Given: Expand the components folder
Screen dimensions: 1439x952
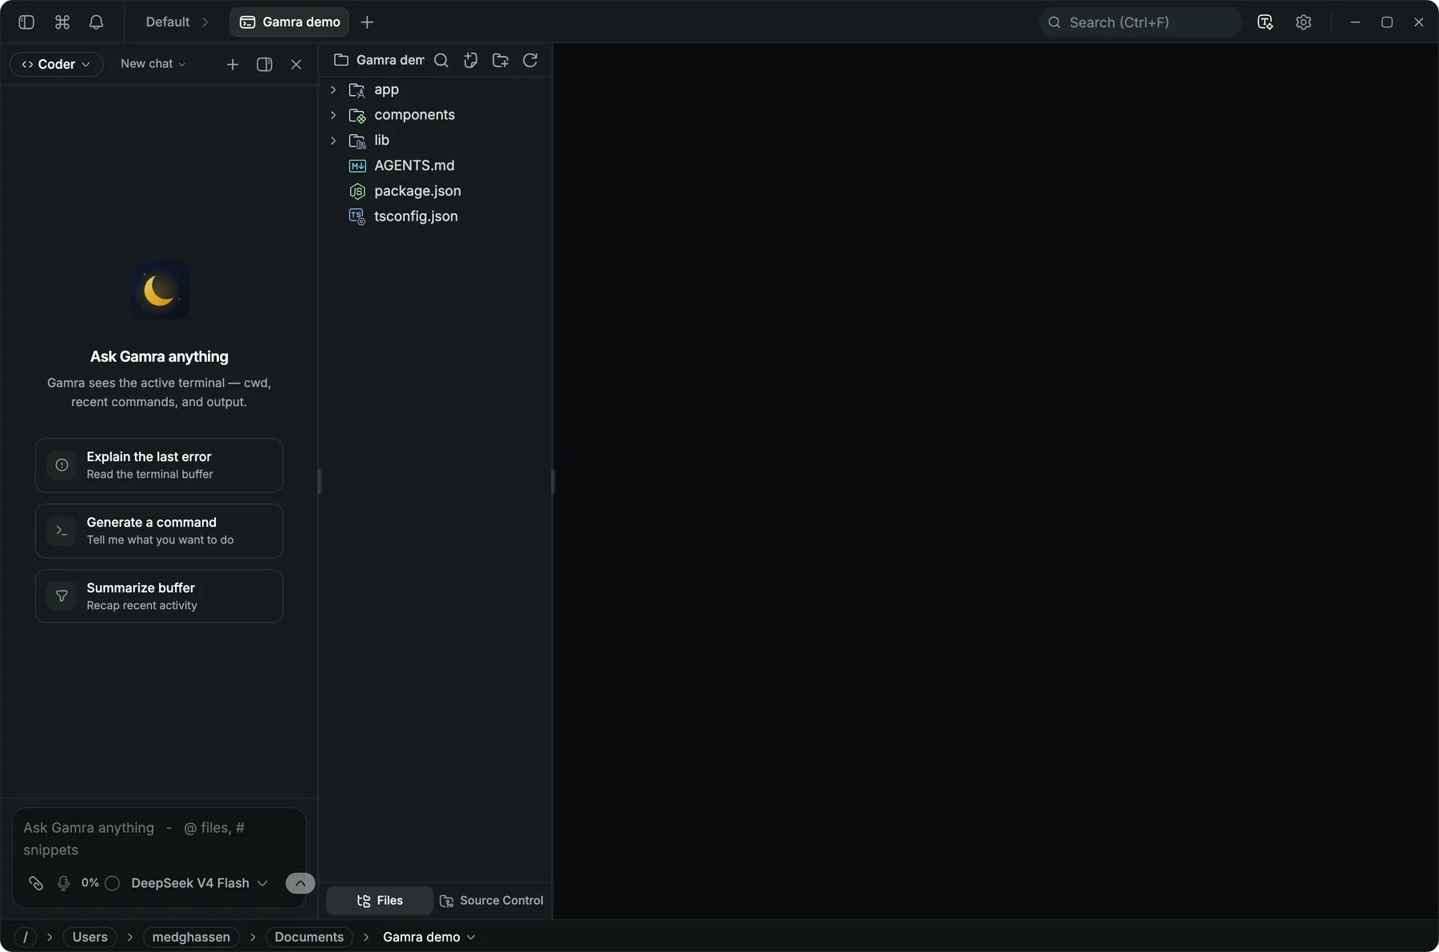Looking at the screenshot, I should point(333,115).
